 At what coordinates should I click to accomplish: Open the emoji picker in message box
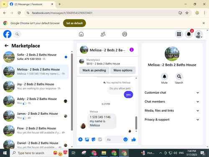(x=125, y=139)
